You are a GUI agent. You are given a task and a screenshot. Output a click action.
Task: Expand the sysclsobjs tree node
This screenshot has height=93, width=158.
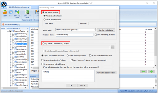pyautogui.click(x=10, y=83)
